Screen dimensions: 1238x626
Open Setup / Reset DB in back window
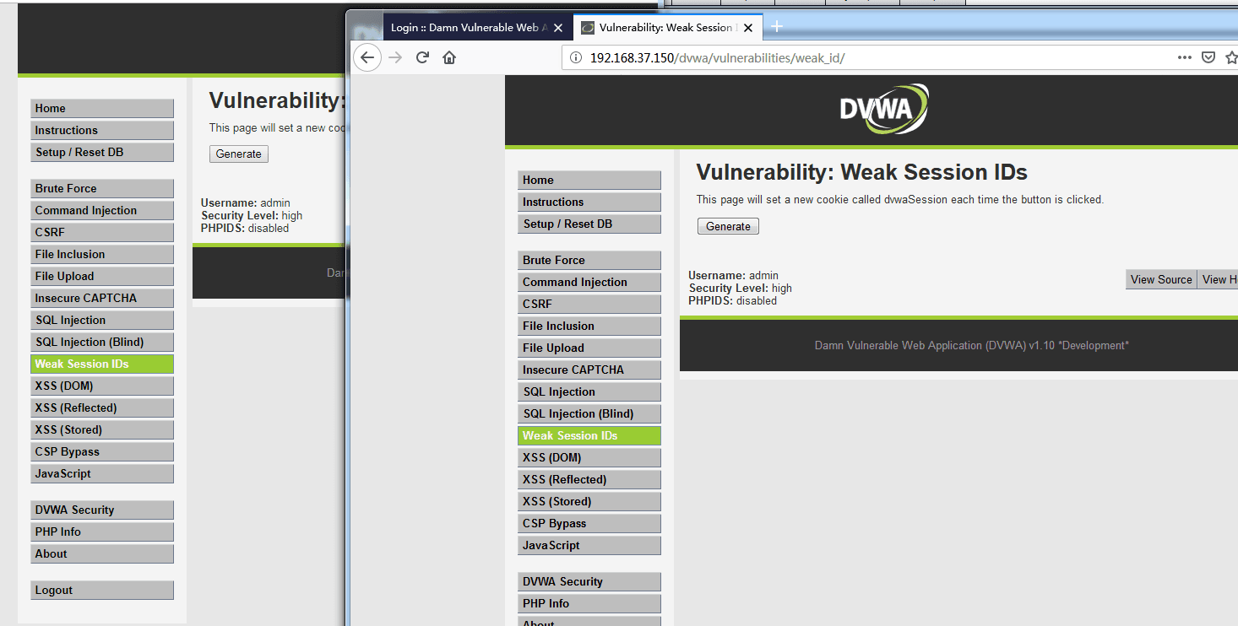(x=102, y=152)
